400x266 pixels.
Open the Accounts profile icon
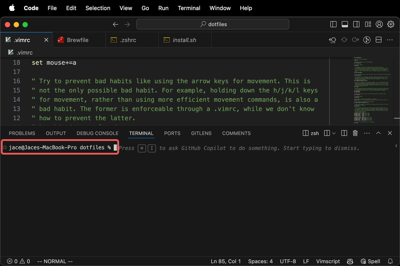tap(379, 24)
